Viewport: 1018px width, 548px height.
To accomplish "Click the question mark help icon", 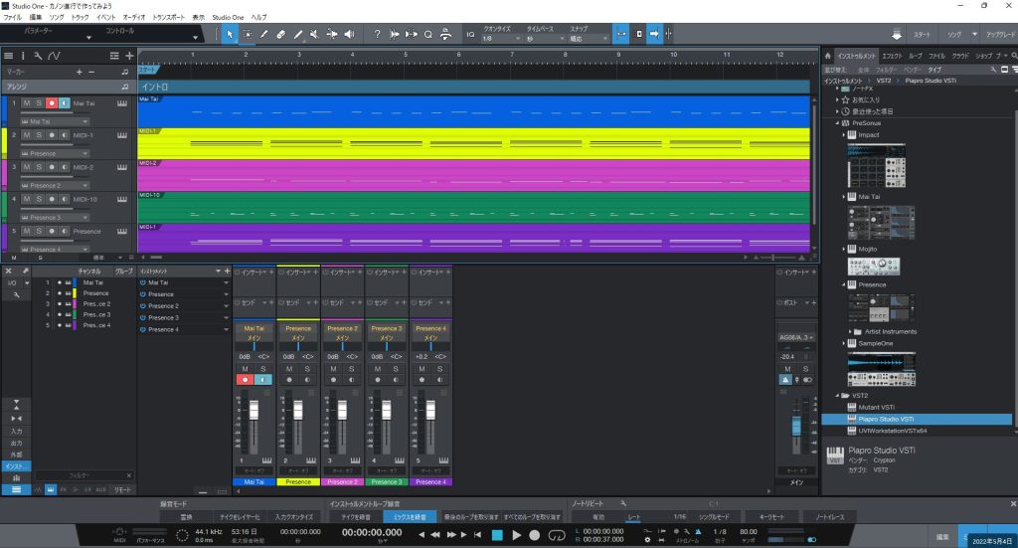I will (378, 34).
